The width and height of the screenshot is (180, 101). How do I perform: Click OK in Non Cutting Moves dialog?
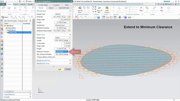[x=60, y=69]
